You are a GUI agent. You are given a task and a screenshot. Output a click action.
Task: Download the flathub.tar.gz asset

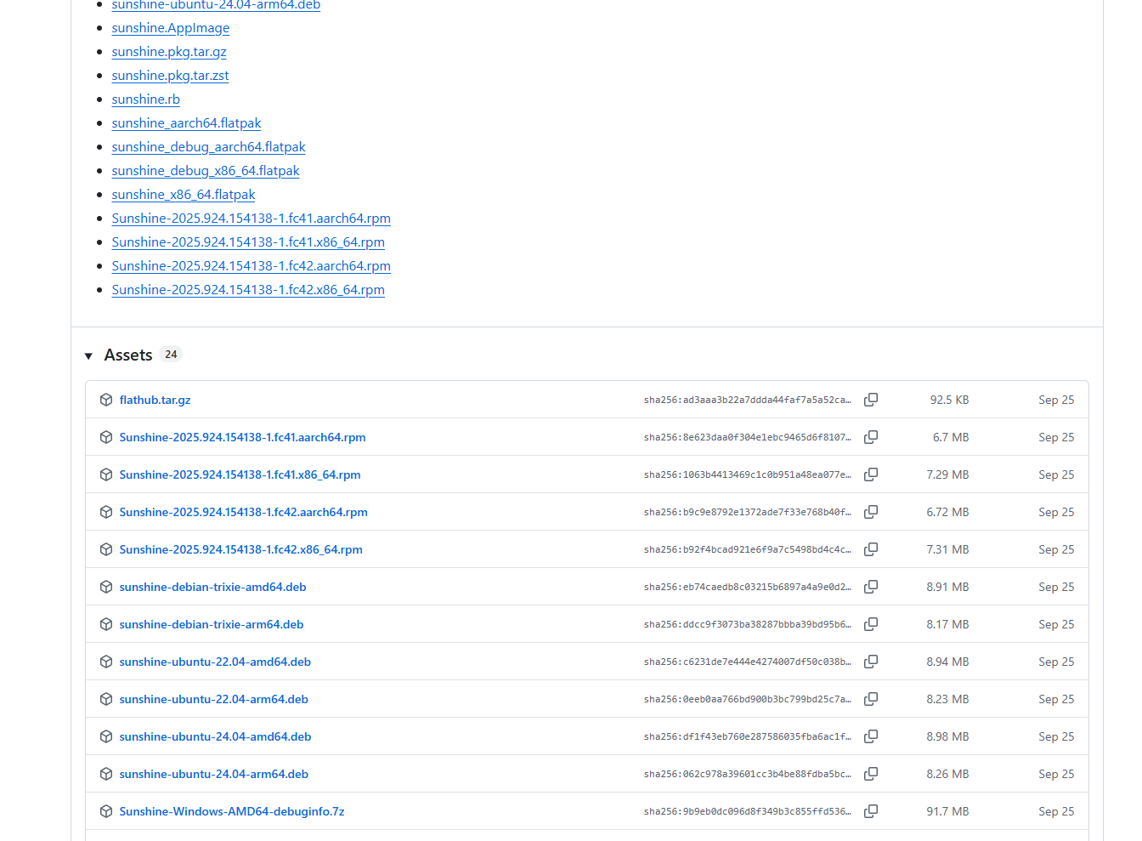tap(155, 400)
